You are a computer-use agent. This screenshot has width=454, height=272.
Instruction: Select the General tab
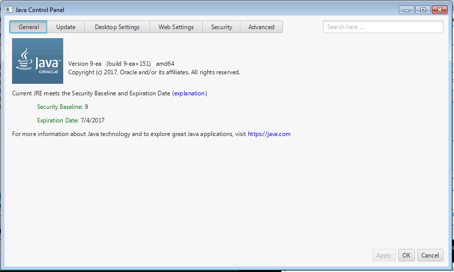tap(29, 27)
